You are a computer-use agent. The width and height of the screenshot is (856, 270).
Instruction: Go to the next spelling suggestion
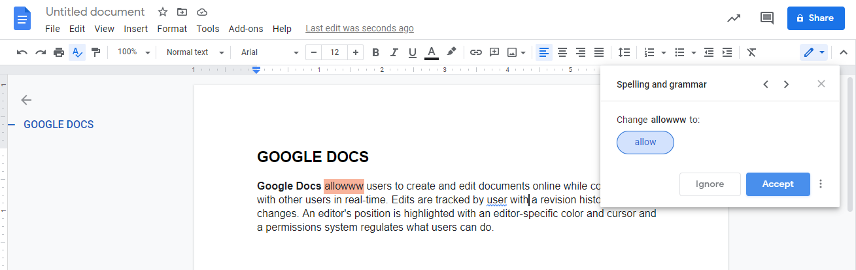pos(786,84)
